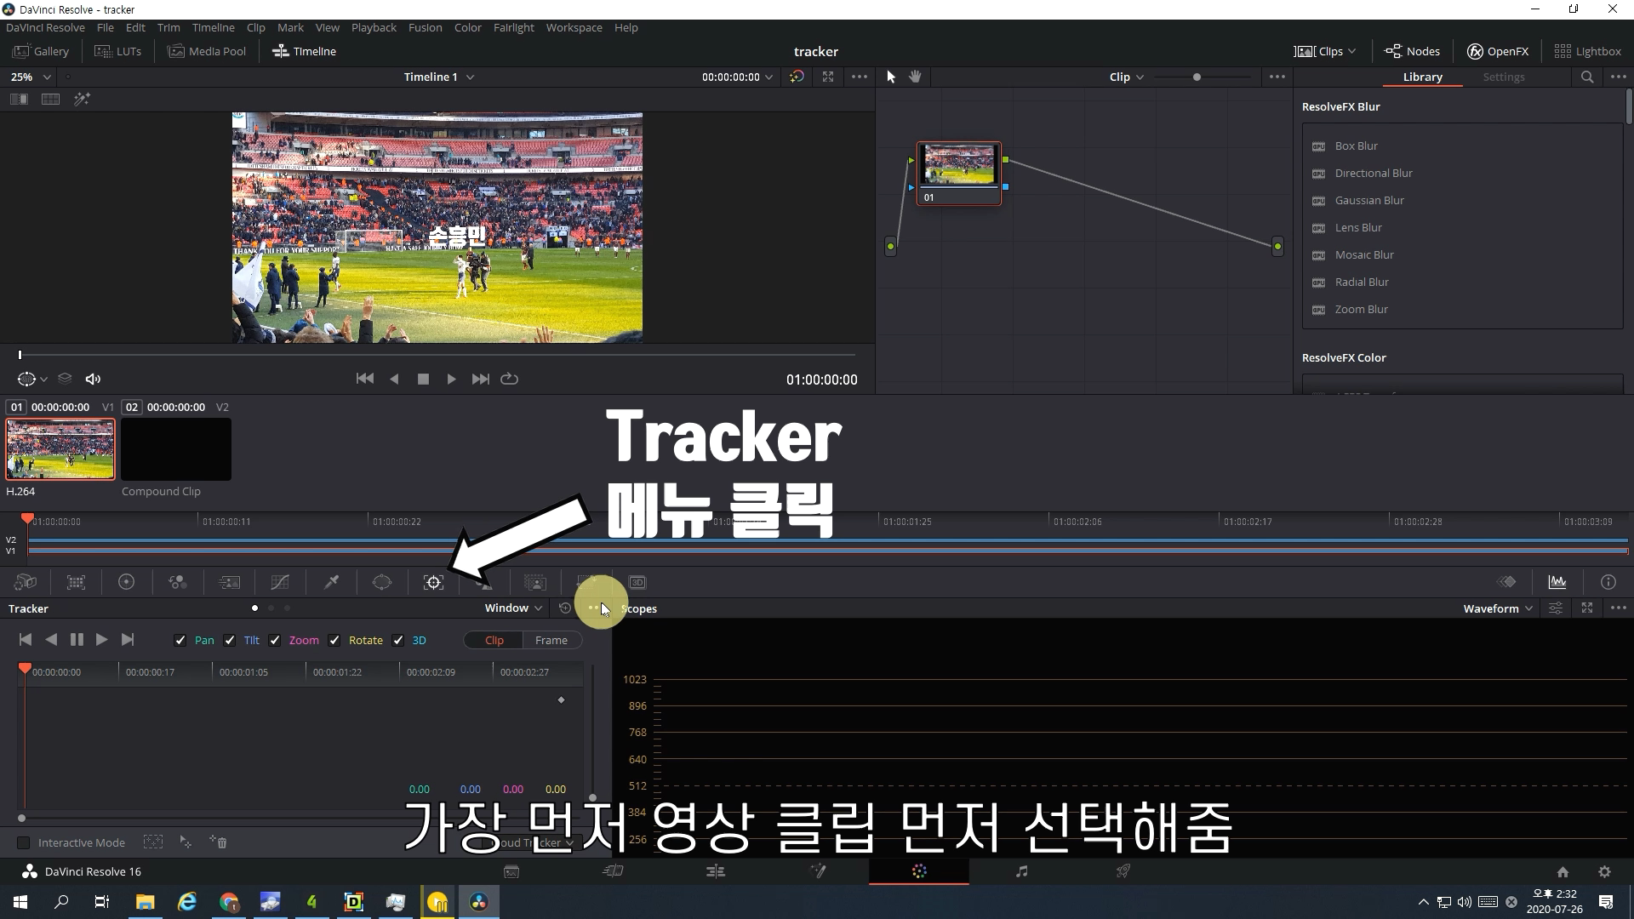Image resolution: width=1634 pixels, height=919 pixels.
Task: Show the Scopes panel icon
Action: point(1557,583)
